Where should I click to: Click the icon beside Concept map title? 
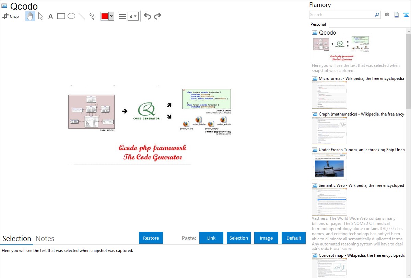pyautogui.click(x=315, y=255)
